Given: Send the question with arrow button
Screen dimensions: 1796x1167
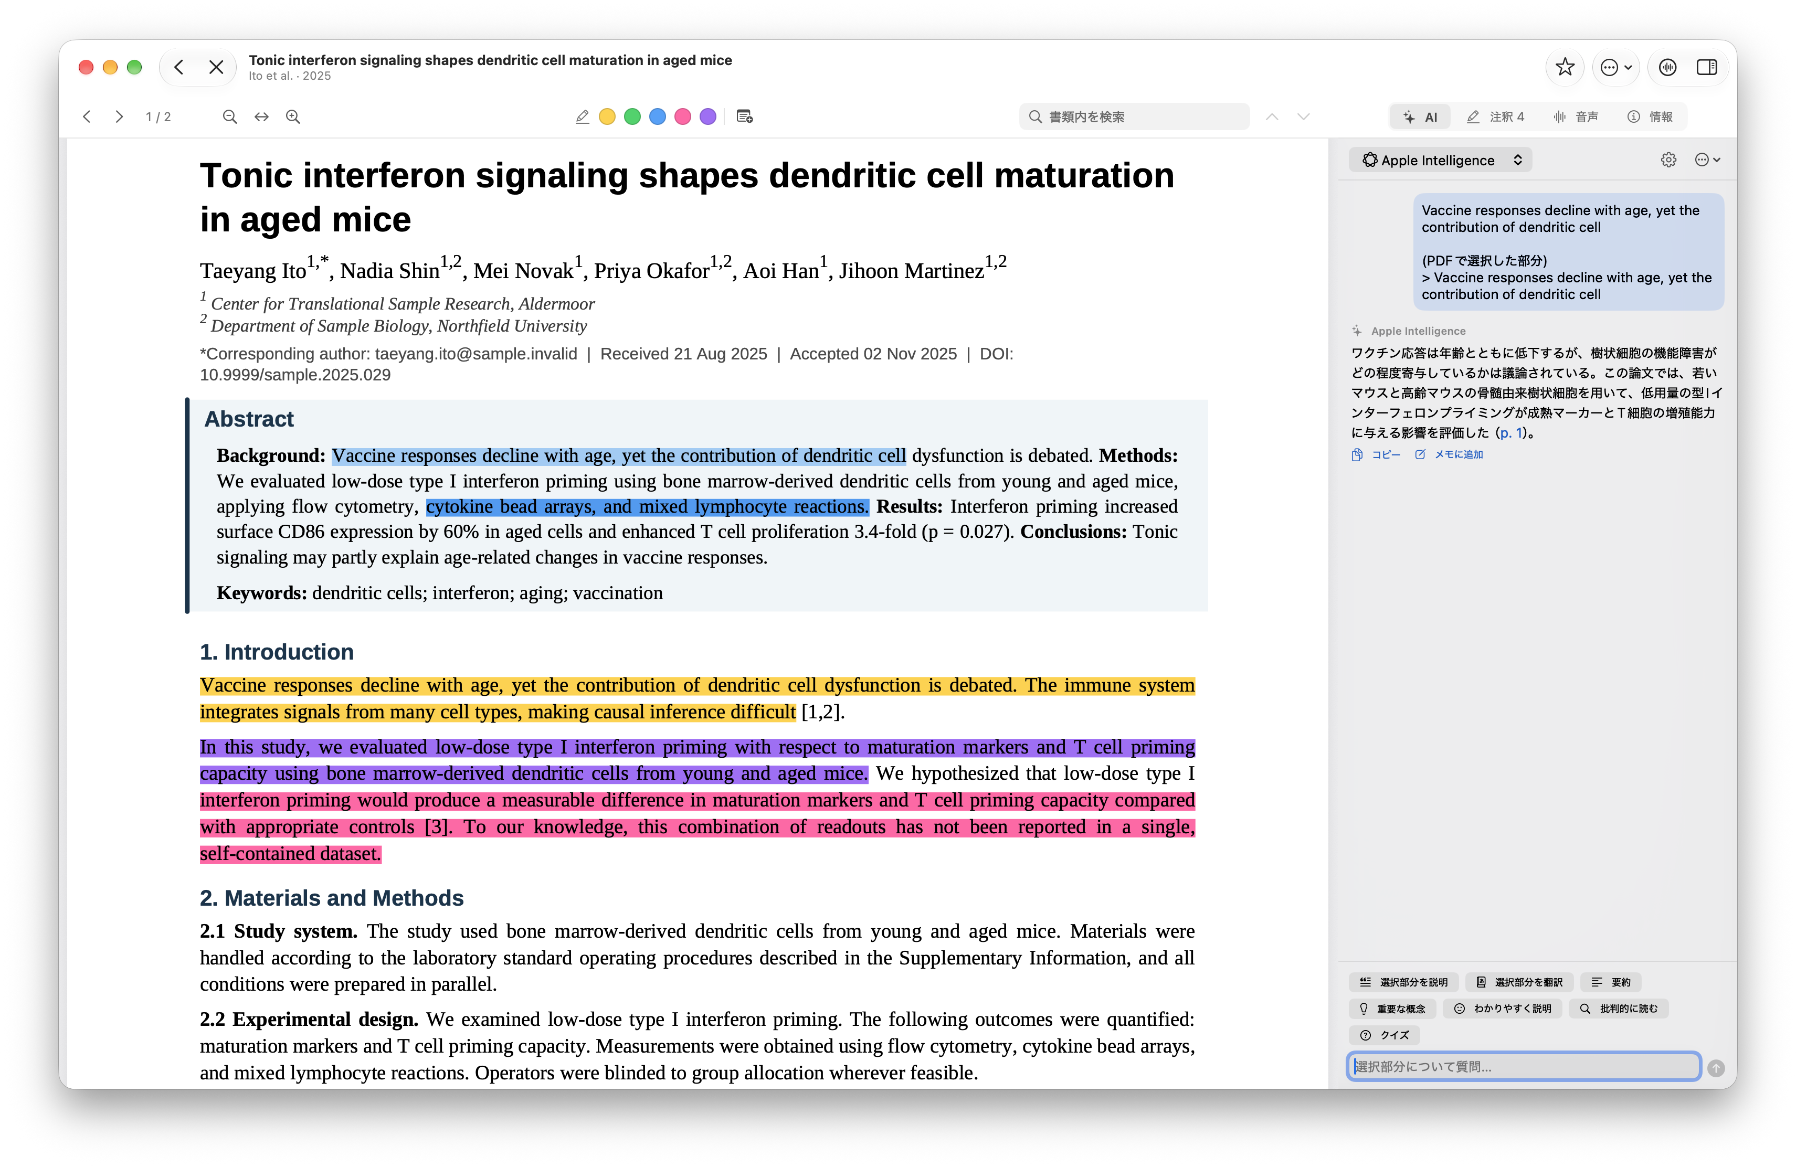Looking at the screenshot, I should click(x=1716, y=1067).
